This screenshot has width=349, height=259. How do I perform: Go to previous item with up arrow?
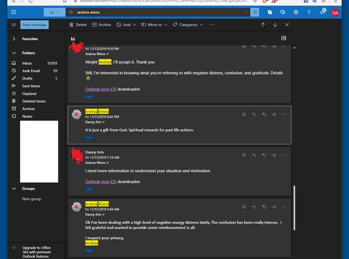(263, 24)
